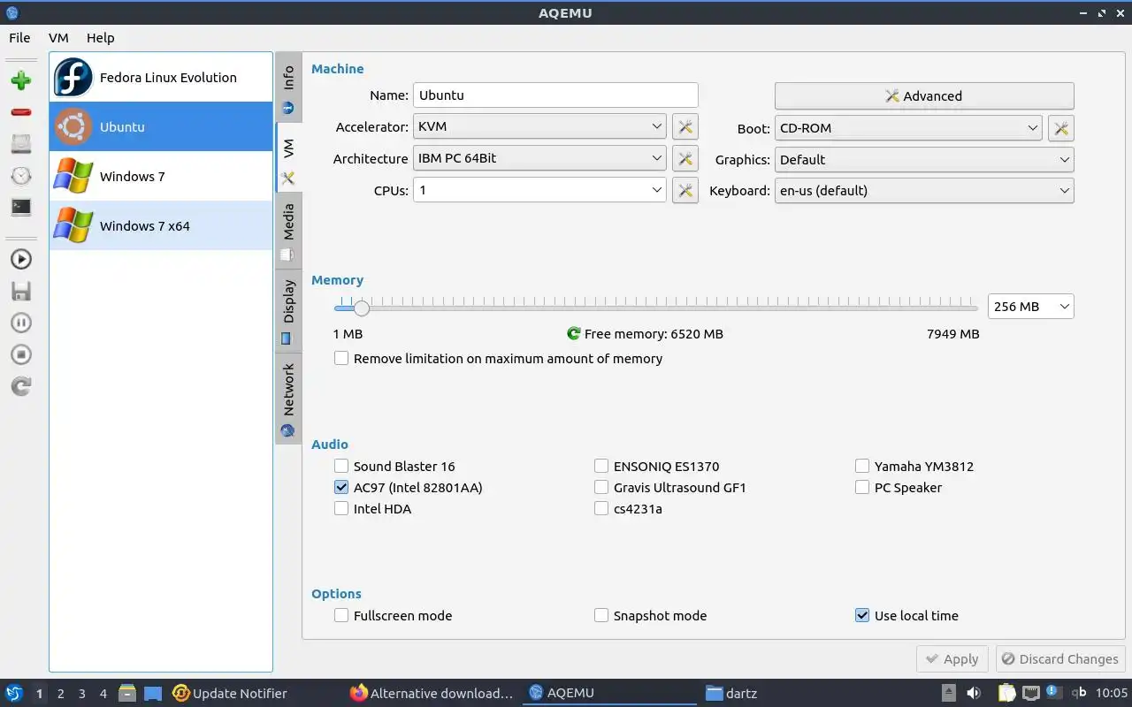Enable Sound Blaster 16 audio card
This screenshot has height=707, width=1132.
click(x=394, y=467)
